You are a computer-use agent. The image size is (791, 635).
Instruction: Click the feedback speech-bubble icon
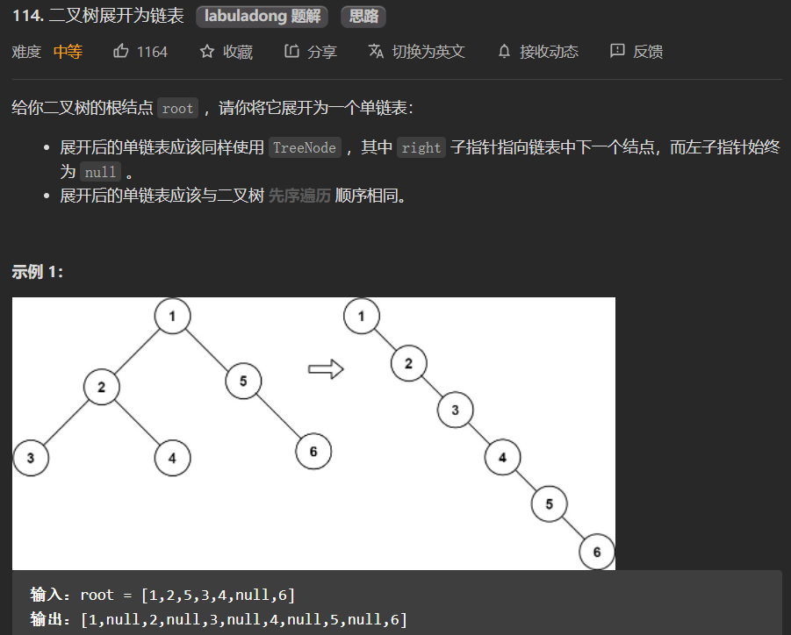(617, 51)
